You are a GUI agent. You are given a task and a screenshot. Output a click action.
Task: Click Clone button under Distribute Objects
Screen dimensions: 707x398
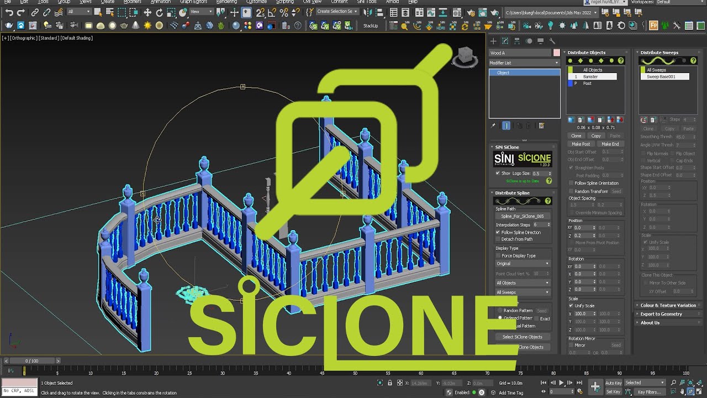[x=576, y=136]
